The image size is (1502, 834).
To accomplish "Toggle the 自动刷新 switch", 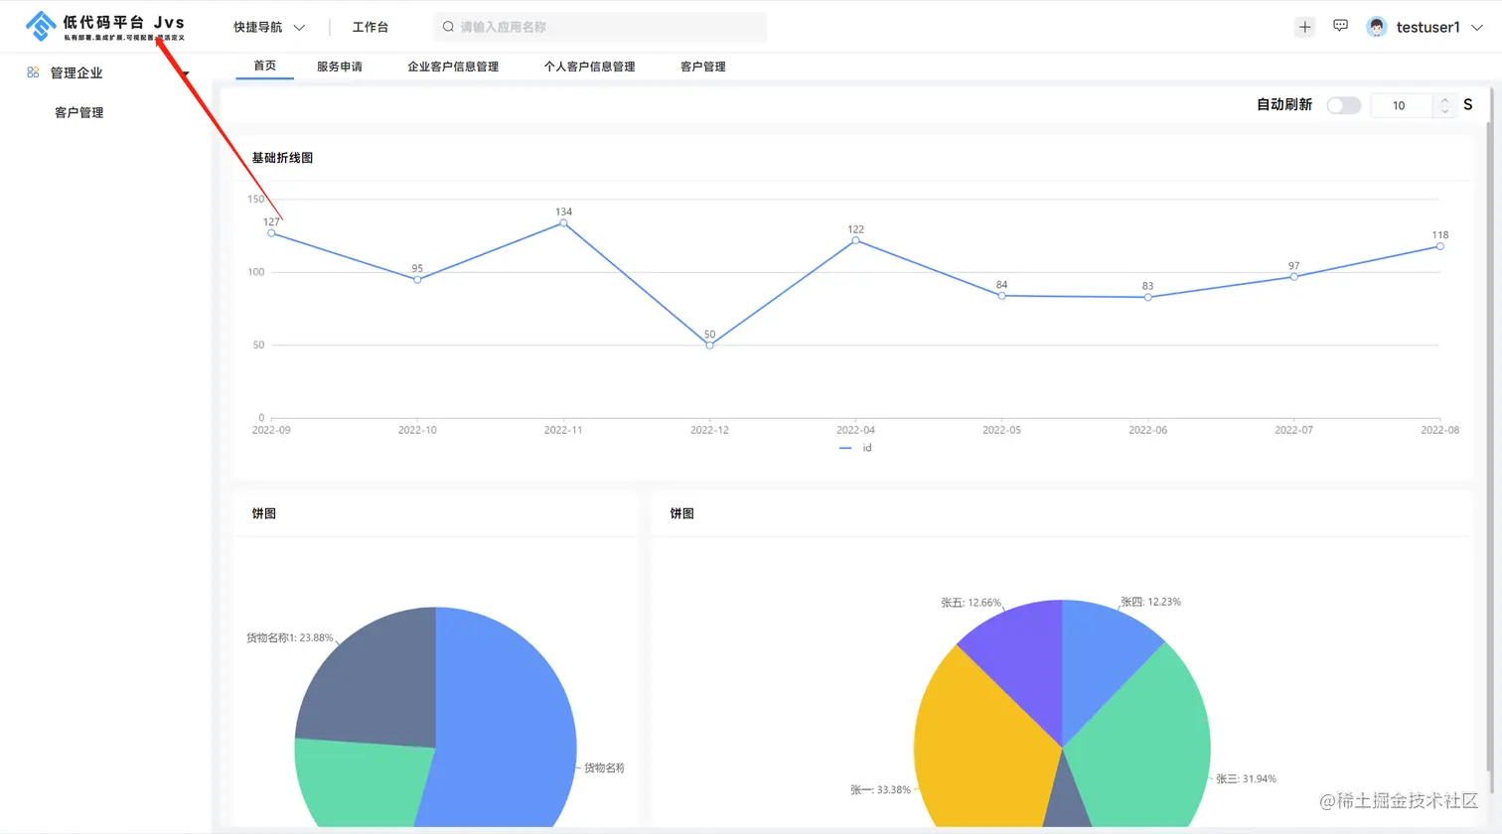I will click(1343, 105).
